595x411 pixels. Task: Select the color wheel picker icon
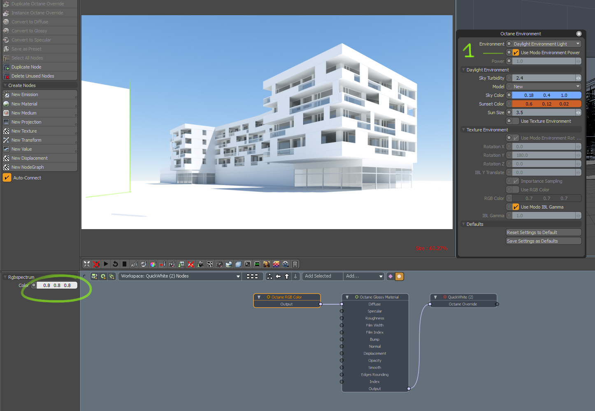point(153,264)
